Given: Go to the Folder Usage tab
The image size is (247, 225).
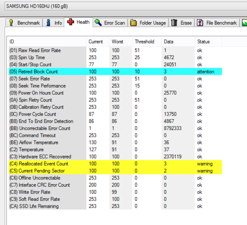Looking at the screenshot, I should pyautogui.click(x=148, y=23).
